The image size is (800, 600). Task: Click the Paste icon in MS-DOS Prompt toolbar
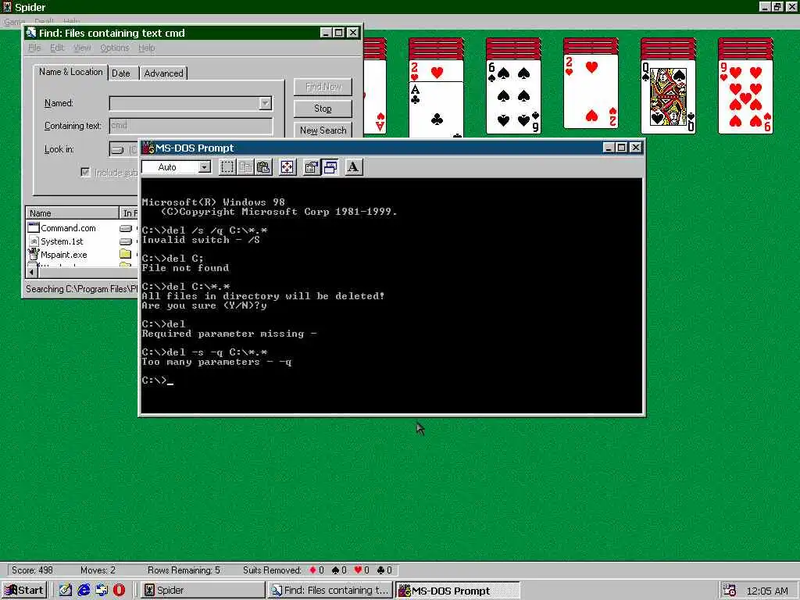(264, 167)
